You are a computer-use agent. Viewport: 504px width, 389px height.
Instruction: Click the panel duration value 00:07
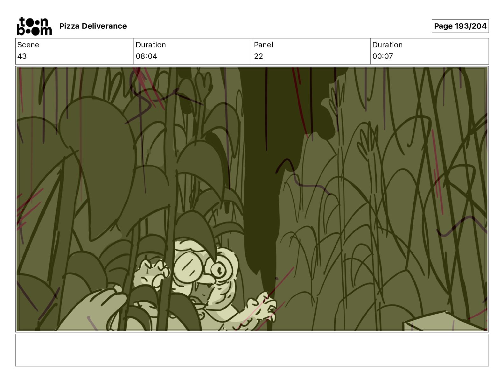click(x=383, y=56)
